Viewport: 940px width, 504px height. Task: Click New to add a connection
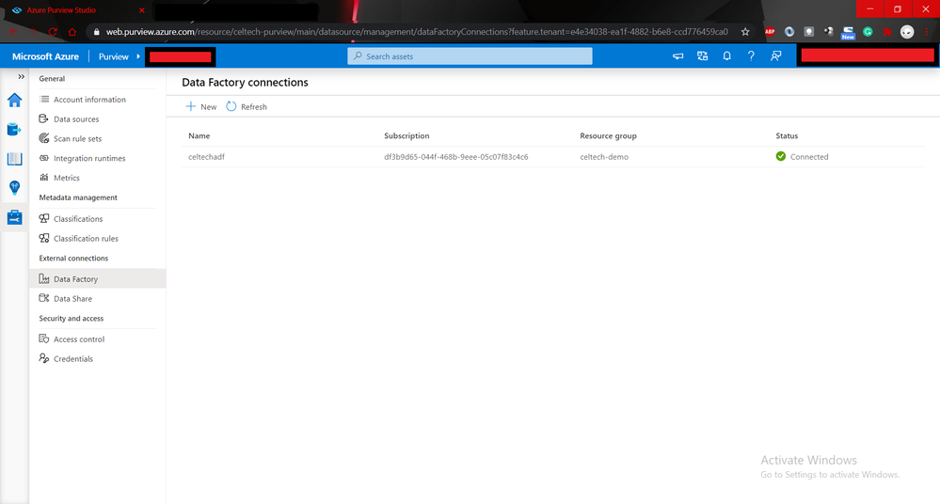[201, 106]
